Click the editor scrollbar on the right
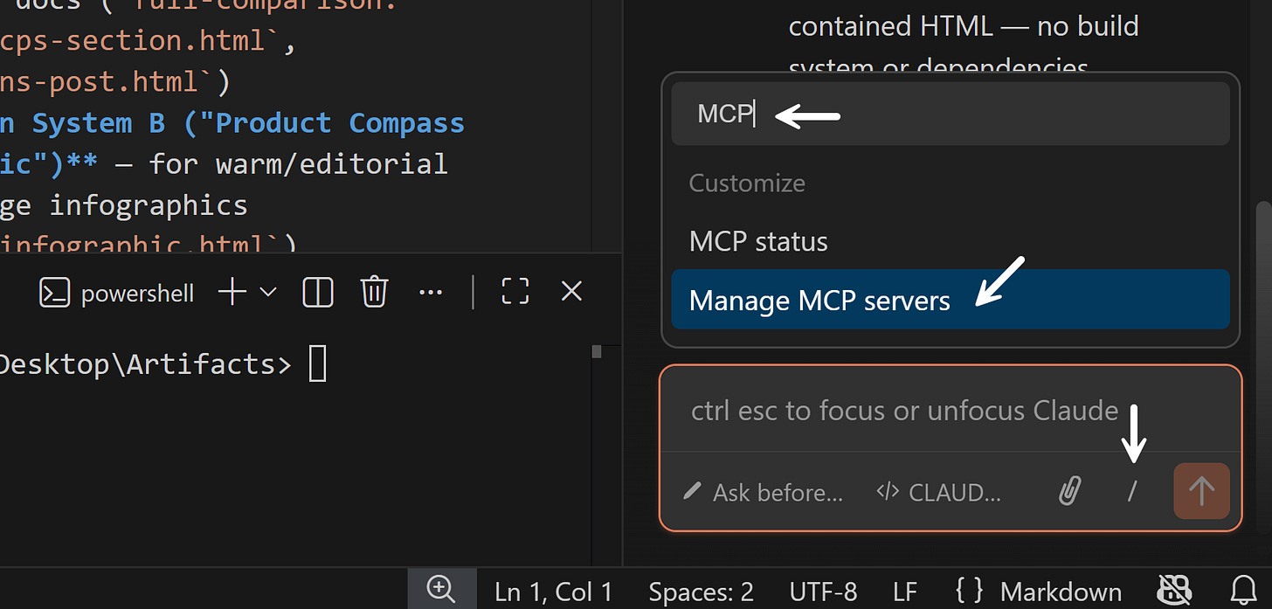This screenshot has height=609, width=1272. [1266, 262]
